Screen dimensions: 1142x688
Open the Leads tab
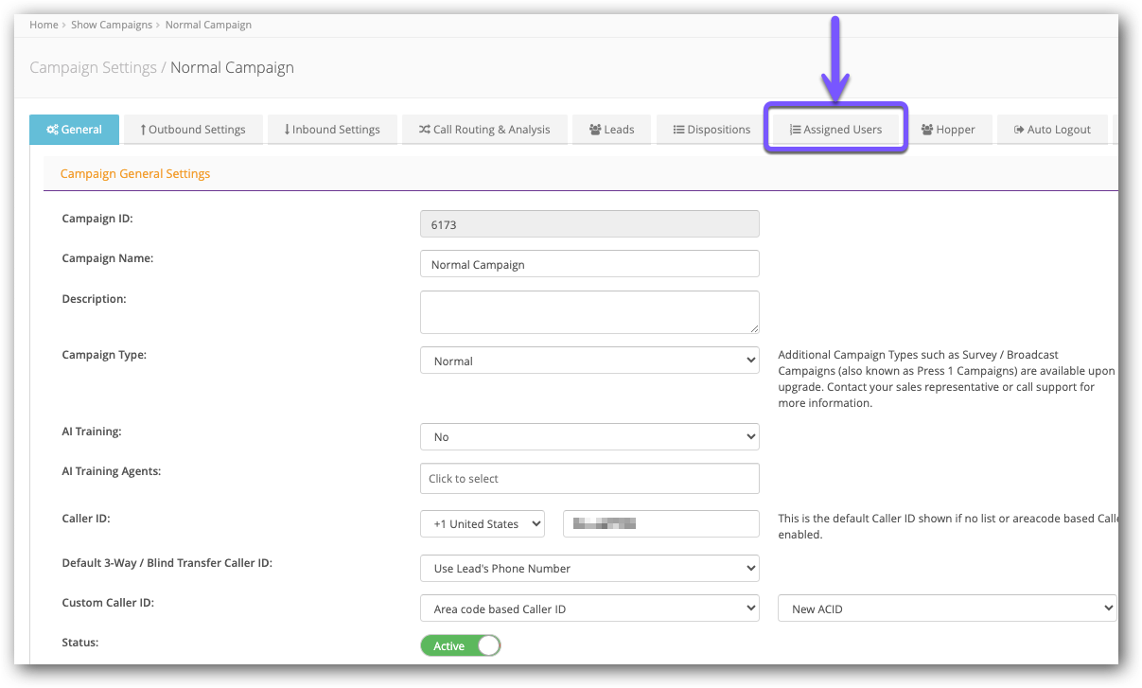(x=611, y=130)
